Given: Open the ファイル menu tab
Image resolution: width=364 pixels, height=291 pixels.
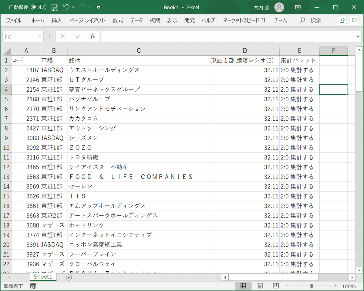Looking at the screenshot, I should (x=14, y=20).
